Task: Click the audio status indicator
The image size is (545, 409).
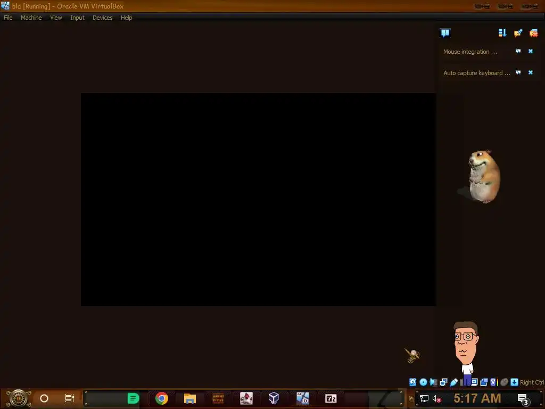Action: pos(433,382)
